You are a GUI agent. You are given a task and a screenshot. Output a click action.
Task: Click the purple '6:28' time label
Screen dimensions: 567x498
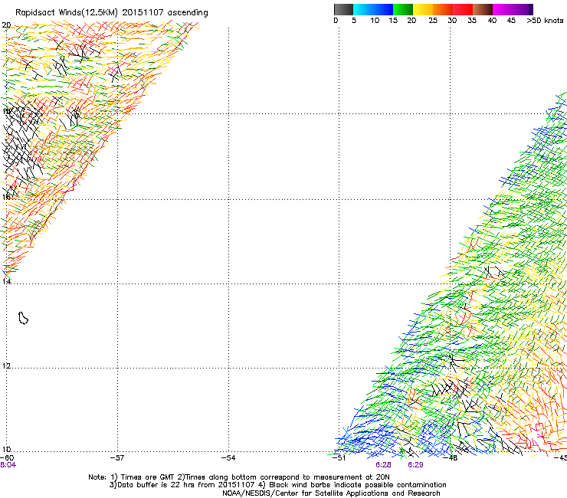(383, 465)
